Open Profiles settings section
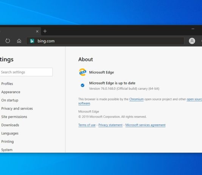 coord(7,84)
